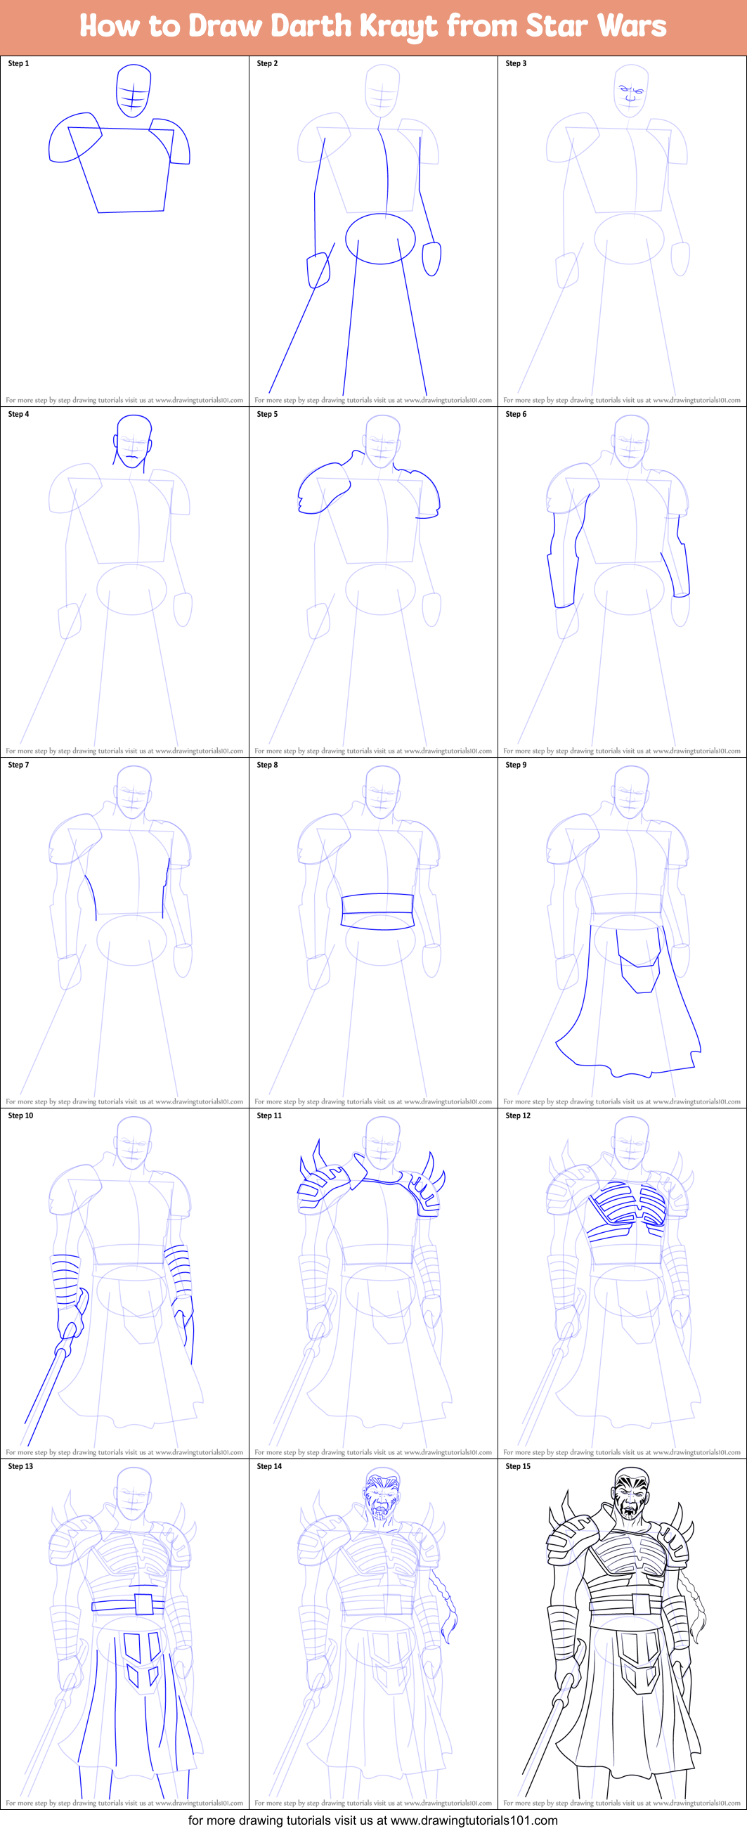
Task: Open the Step 9 robe skirt drawing
Action: pyautogui.click(x=622, y=930)
